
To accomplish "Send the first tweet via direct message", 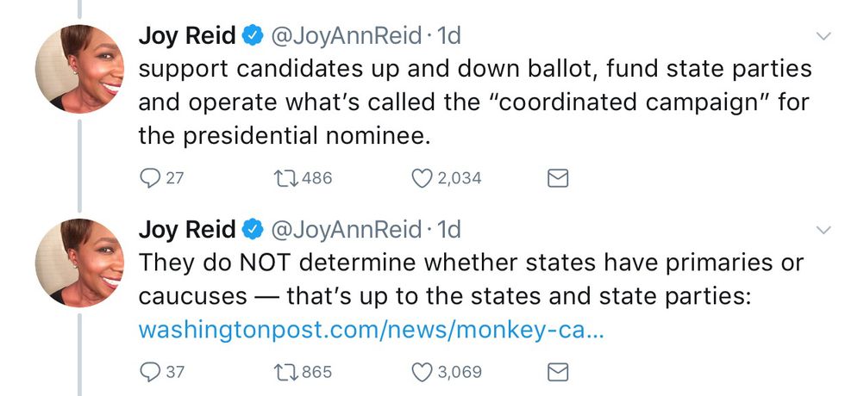I will (x=559, y=178).
